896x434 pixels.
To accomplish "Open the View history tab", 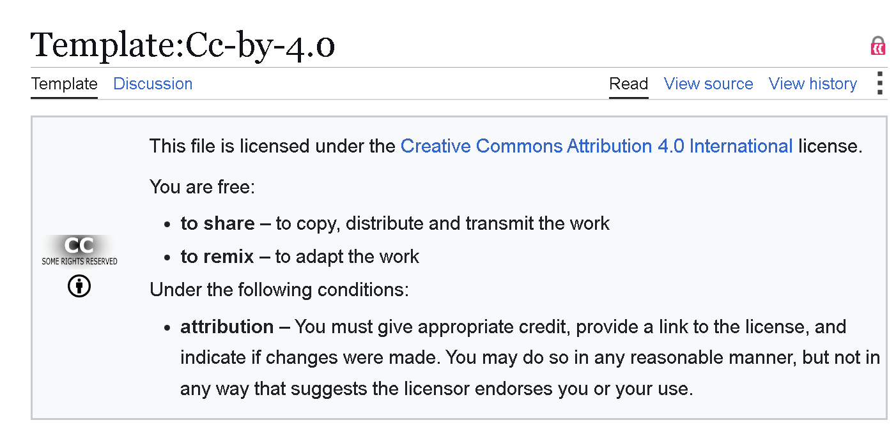I will click(813, 84).
